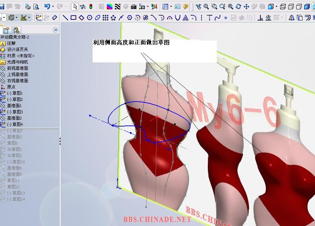The width and height of the screenshot is (315, 226).
Task: Click the Polygon sketch tool icon
Action: (129, 18)
